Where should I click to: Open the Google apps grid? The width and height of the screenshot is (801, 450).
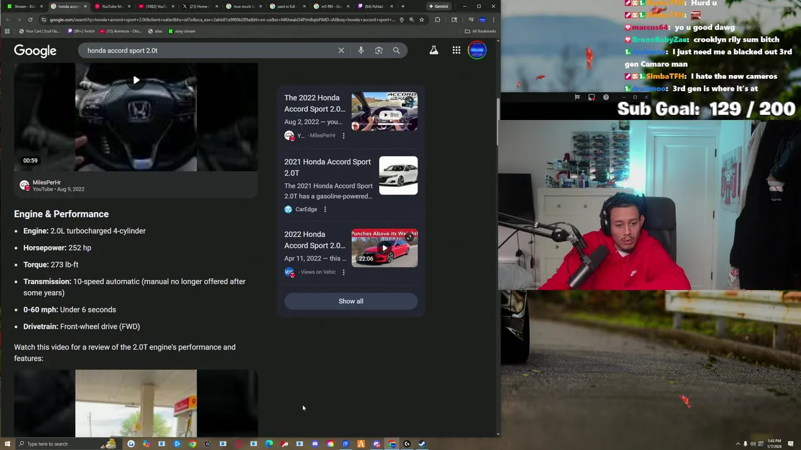456,51
